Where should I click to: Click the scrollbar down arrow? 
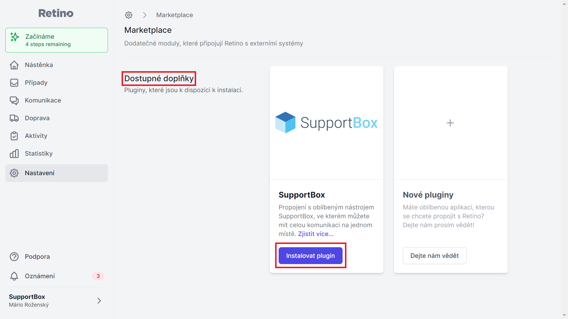564,315
